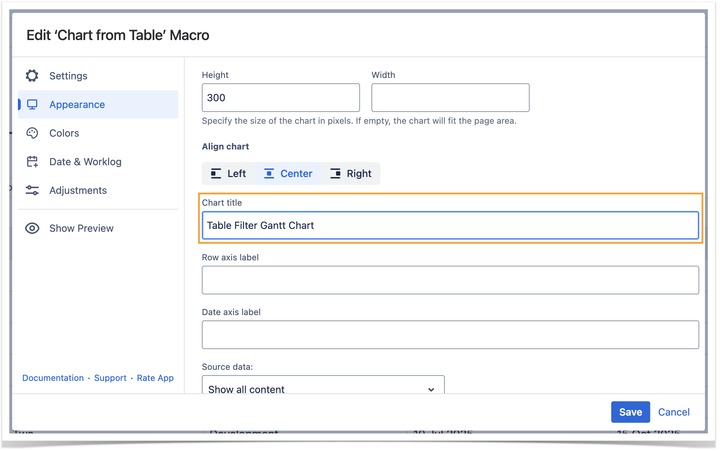
Task: Click the left-align icon in Align chart
Action: click(x=216, y=174)
